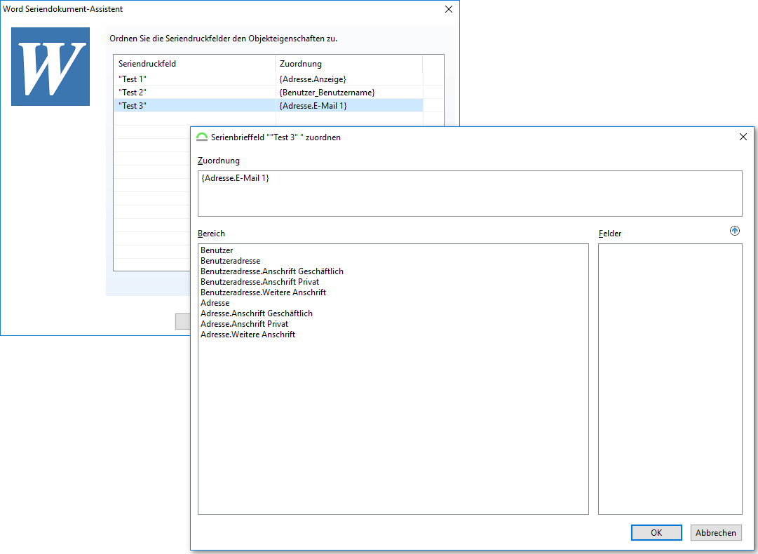Click {Adresse.E-Mail 1} cell in the assistant table
Image resolution: width=758 pixels, height=554 pixels.
click(349, 105)
